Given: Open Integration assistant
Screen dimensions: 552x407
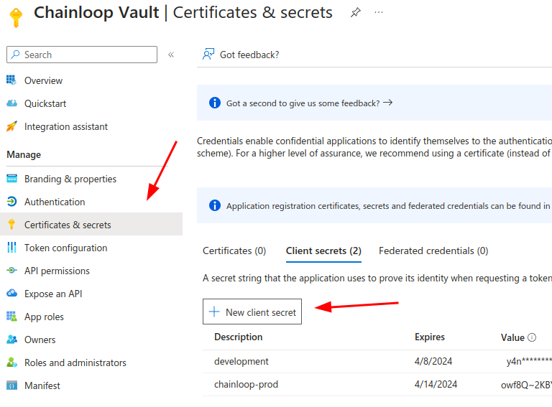Looking at the screenshot, I should point(66,126).
